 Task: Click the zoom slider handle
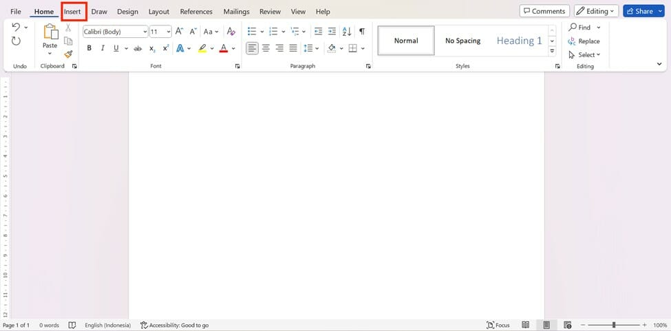coord(614,325)
